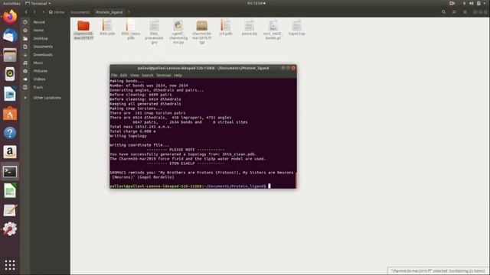Image resolution: width=490 pixels, height=275 pixels.
Task: Click Home in the path bar
Action: coord(57,12)
